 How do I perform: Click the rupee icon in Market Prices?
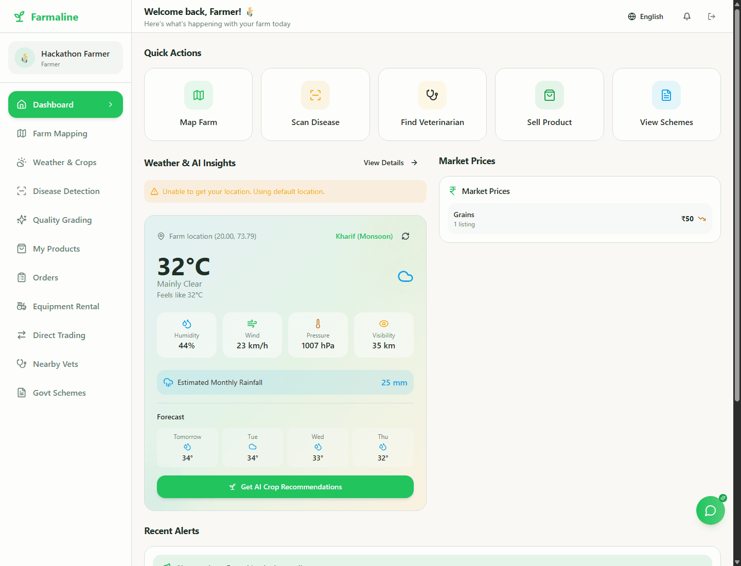click(453, 191)
